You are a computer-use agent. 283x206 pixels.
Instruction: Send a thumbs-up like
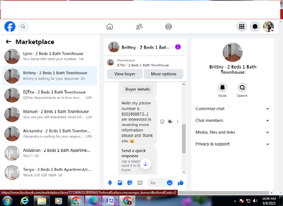point(181,183)
